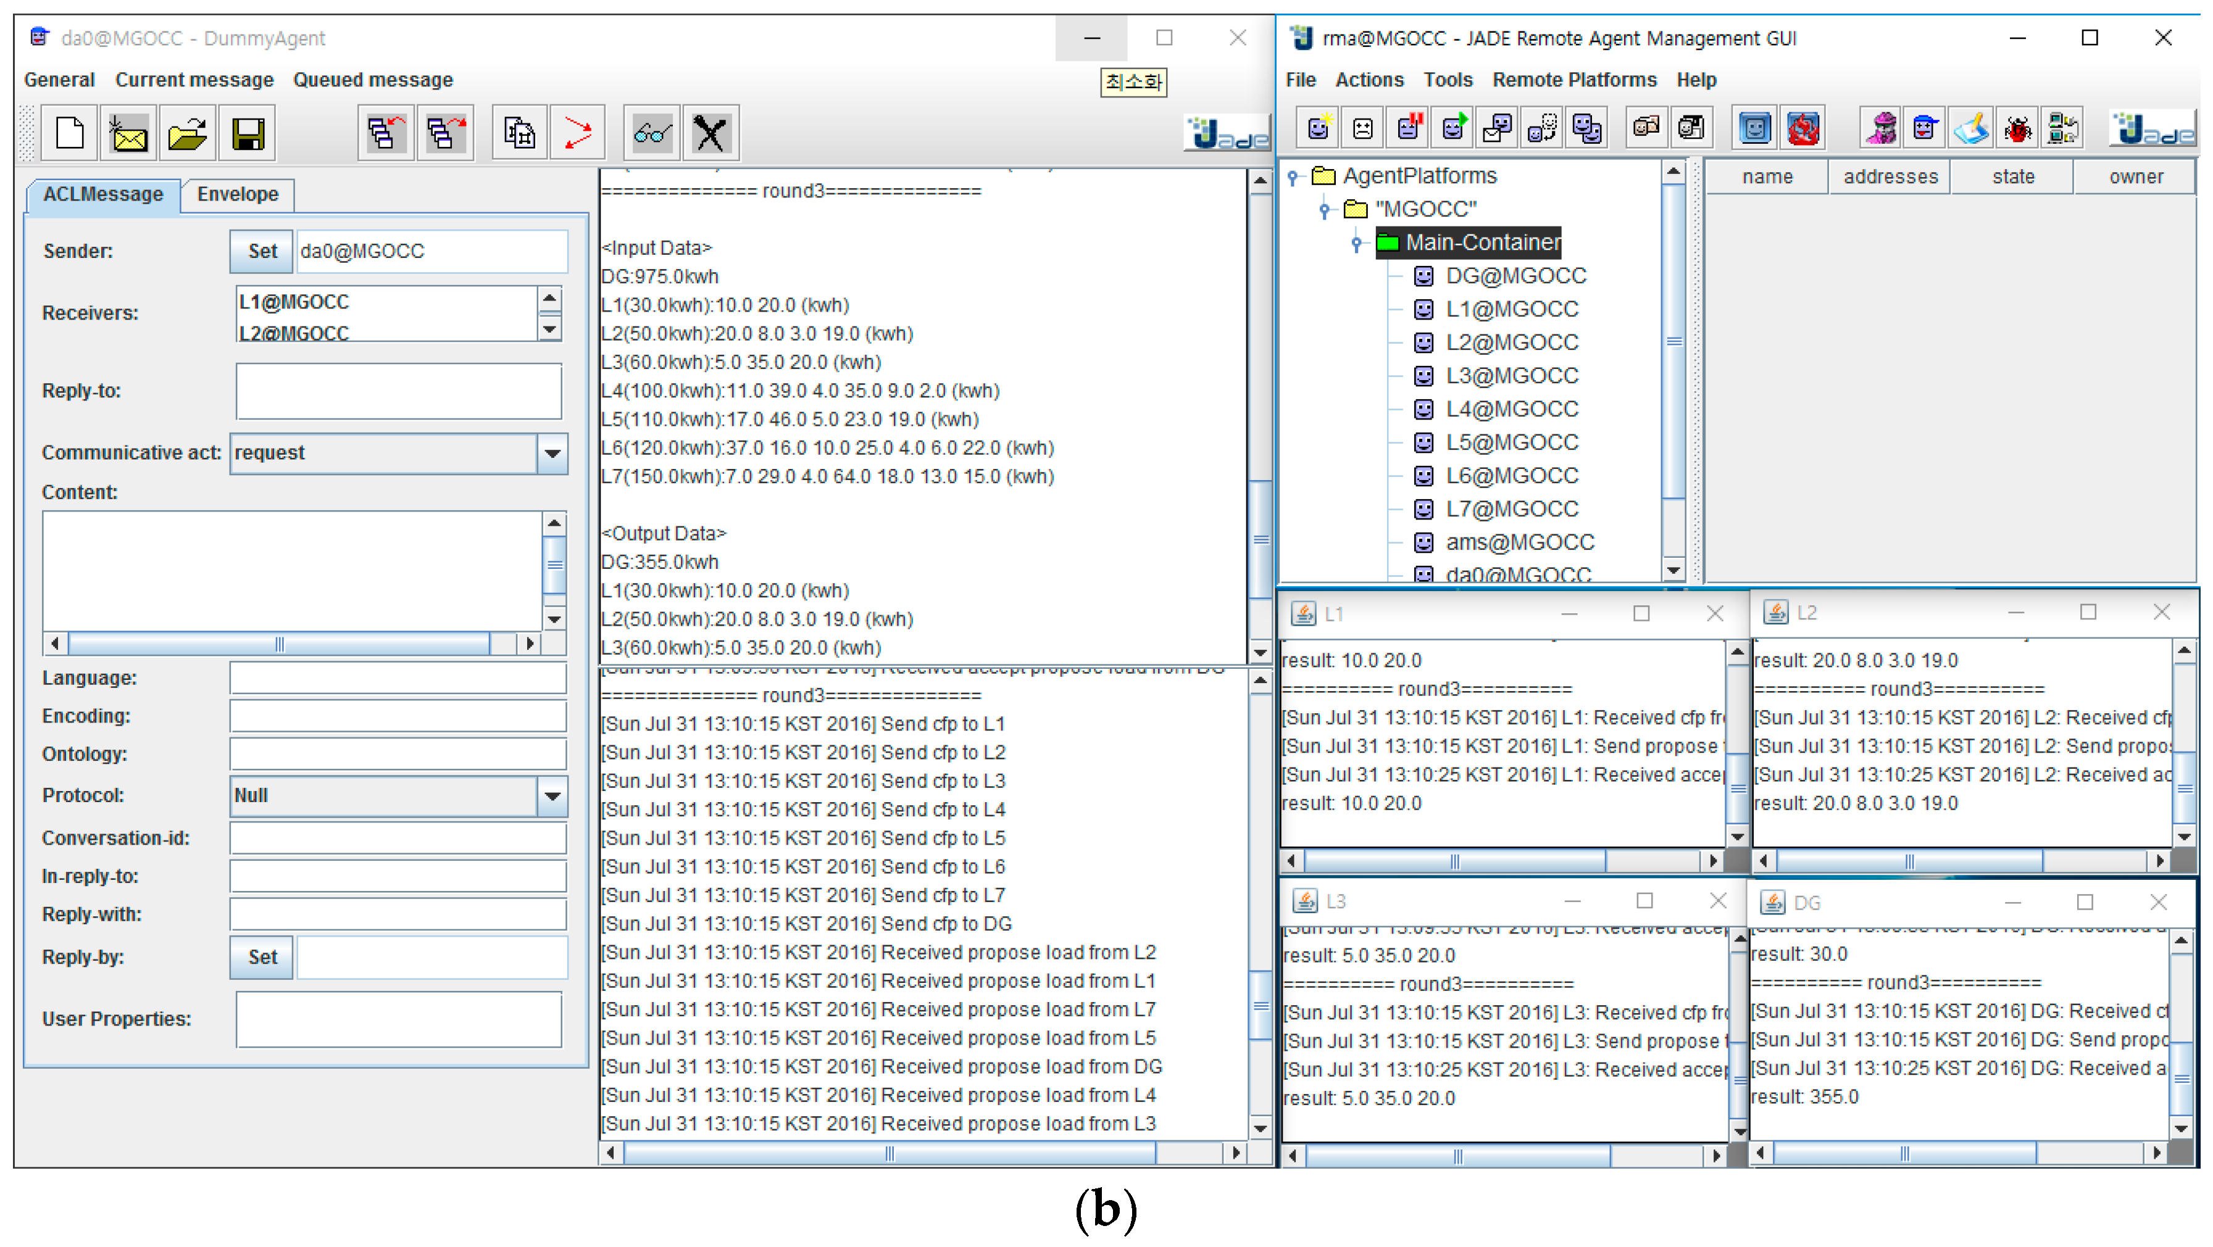
Task: Click the delete message X icon
Action: click(711, 134)
